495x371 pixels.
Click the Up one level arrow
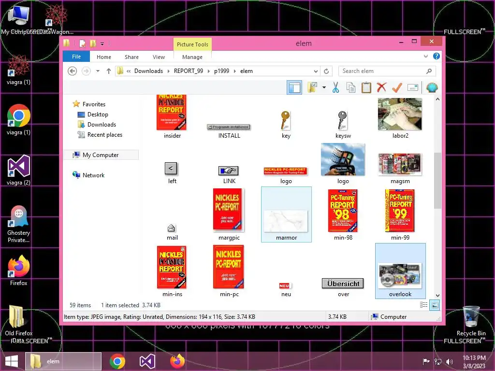(109, 71)
